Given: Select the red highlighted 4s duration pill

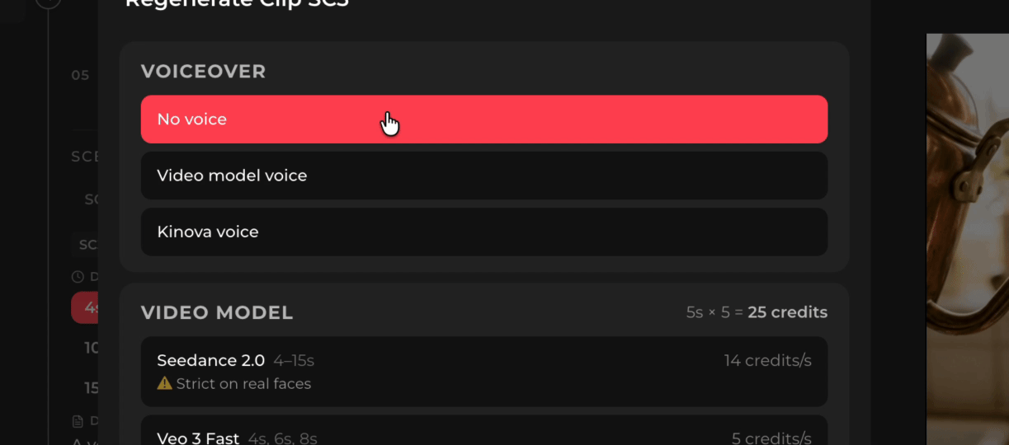Looking at the screenshot, I should pyautogui.click(x=85, y=307).
